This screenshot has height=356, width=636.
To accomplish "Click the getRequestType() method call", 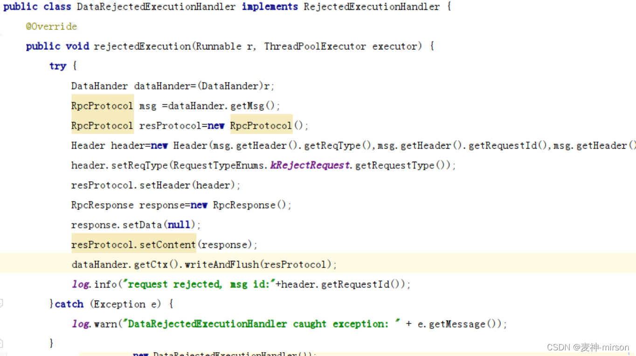I will 401,165.
